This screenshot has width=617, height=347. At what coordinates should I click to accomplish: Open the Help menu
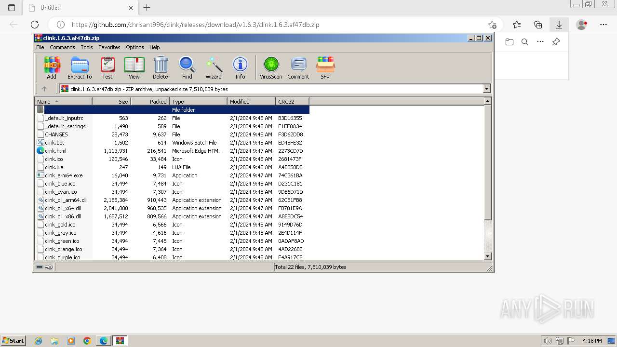pos(155,47)
